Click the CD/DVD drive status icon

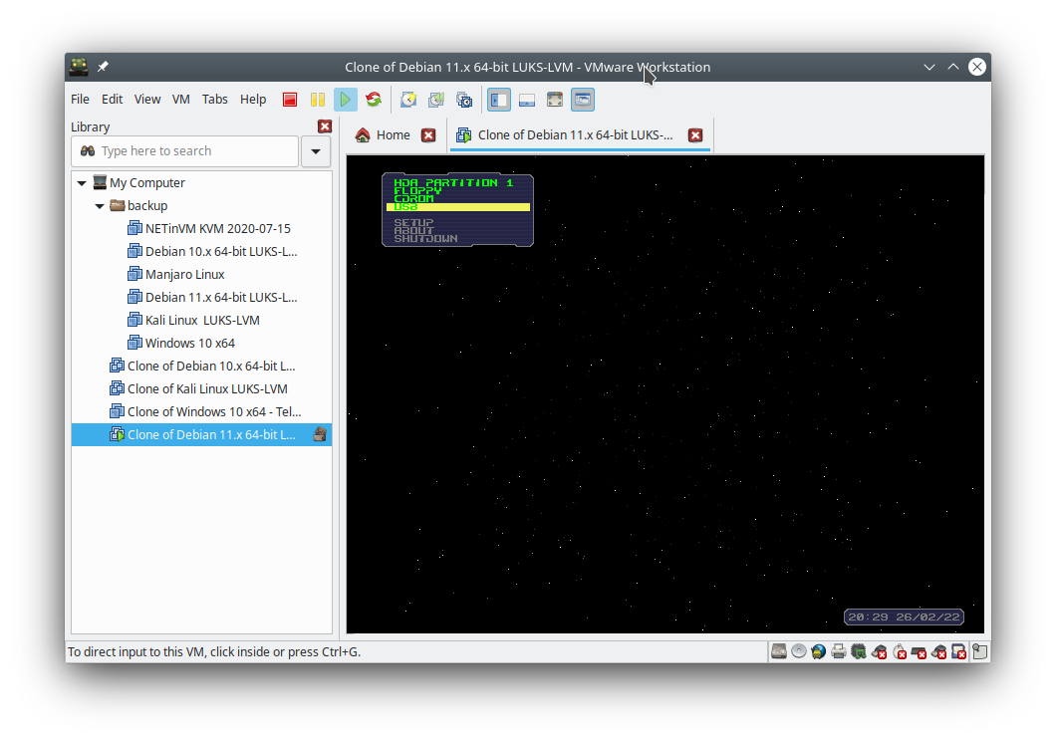click(799, 652)
